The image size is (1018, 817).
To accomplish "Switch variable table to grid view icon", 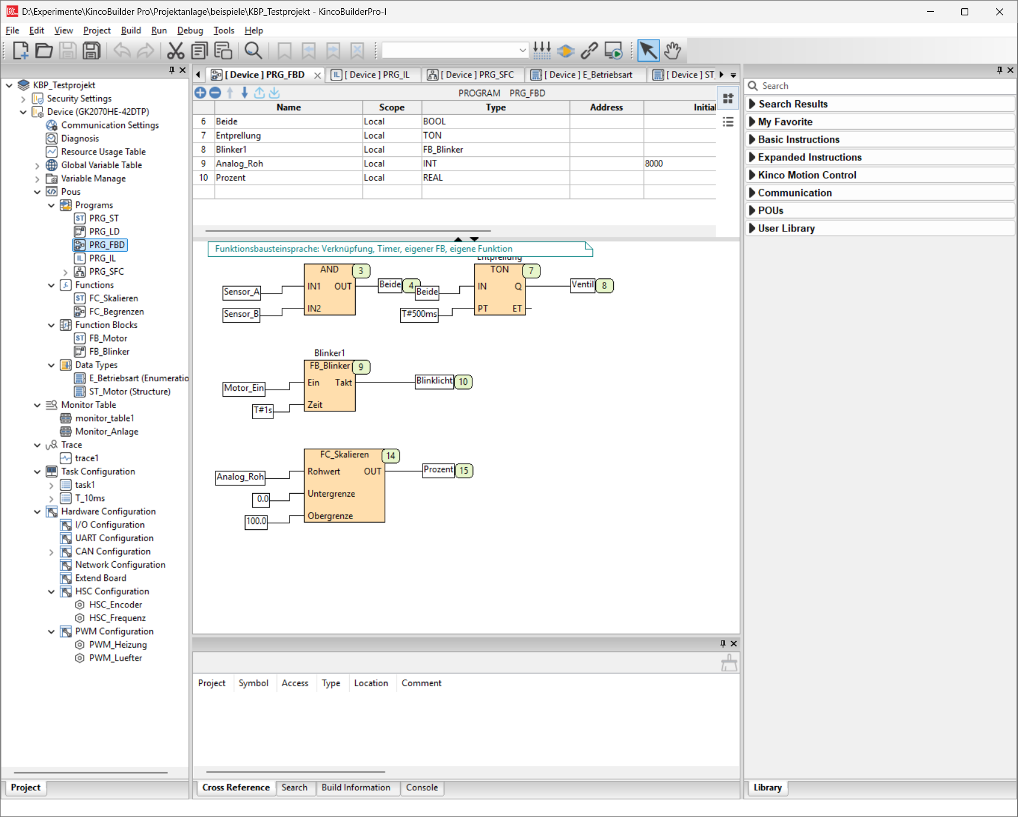I will point(728,99).
